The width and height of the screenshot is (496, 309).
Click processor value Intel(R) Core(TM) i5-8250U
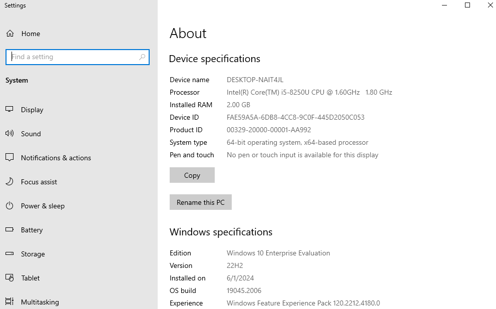tap(309, 93)
